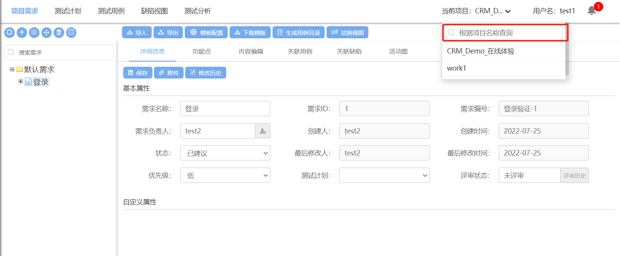The width and height of the screenshot is (620, 256).
Task: Click the refresh requirements tree icon
Action: [10, 33]
